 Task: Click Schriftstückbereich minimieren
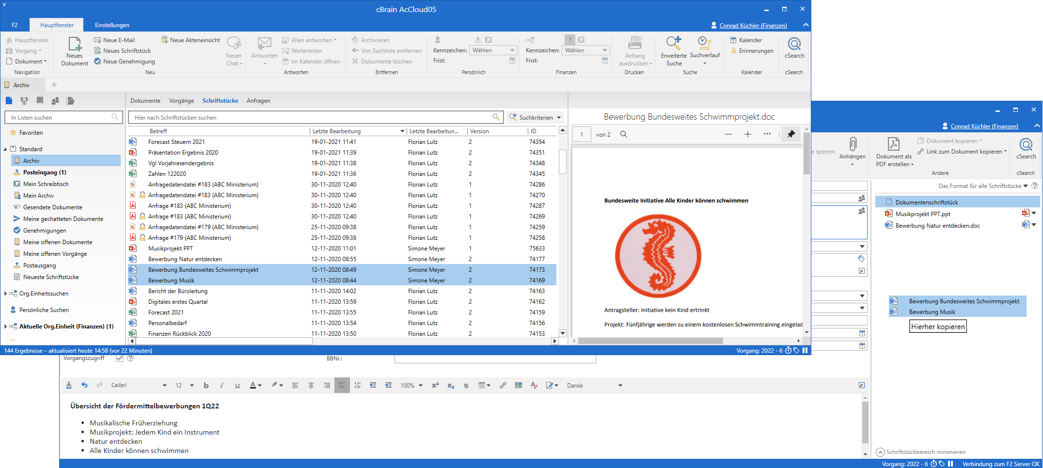pos(921,452)
